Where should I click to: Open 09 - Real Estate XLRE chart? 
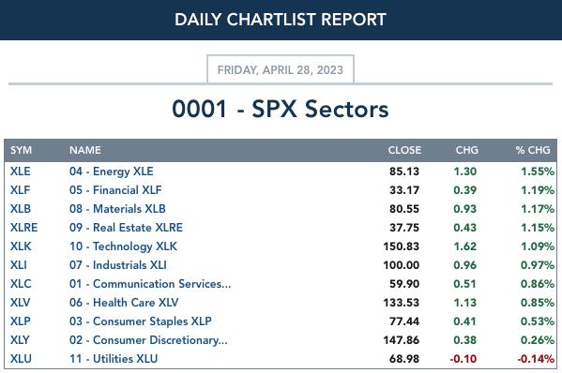click(x=126, y=228)
